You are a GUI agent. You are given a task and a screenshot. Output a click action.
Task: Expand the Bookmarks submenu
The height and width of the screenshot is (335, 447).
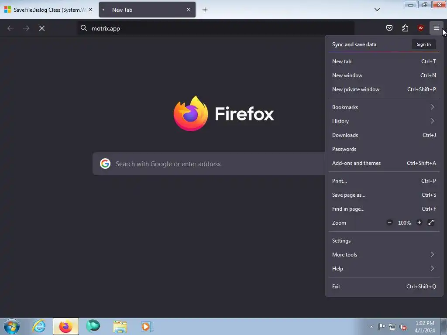tap(384, 107)
